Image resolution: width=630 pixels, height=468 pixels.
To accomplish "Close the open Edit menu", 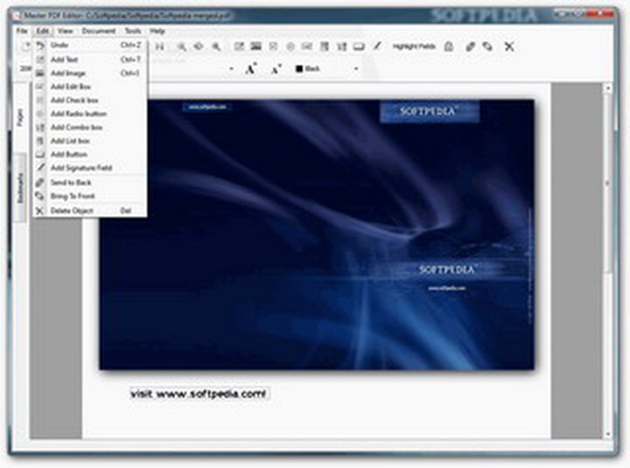I will [43, 31].
